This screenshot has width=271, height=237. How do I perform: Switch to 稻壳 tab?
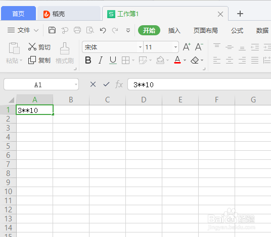pos(69,14)
